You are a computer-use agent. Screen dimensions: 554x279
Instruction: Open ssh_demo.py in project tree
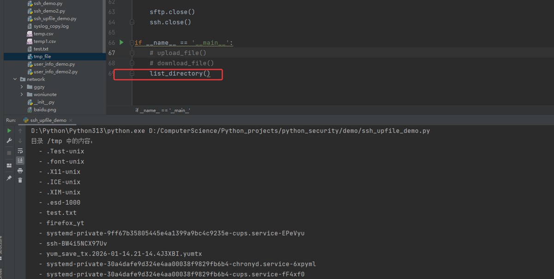pyautogui.click(x=48, y=3)
